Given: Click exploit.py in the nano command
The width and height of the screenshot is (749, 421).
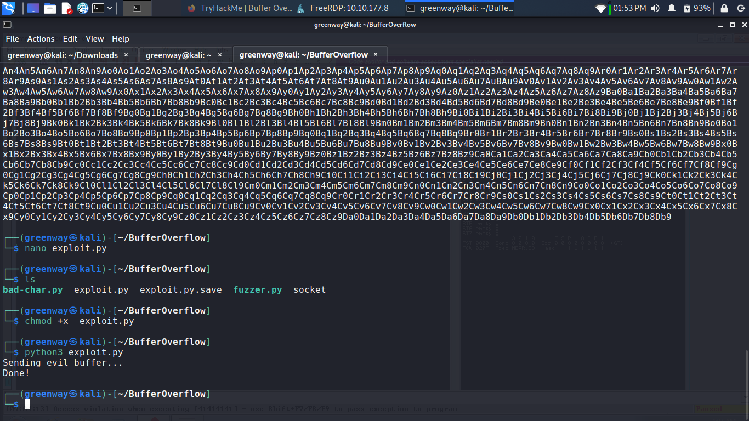Looking at the screenshot, I should [x=80, y=248].
